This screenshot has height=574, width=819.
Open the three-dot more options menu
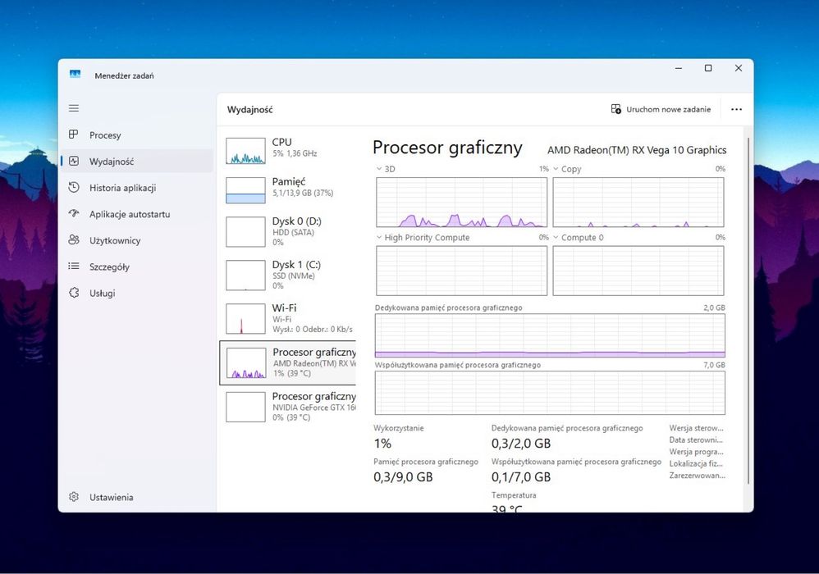(736, 110)
